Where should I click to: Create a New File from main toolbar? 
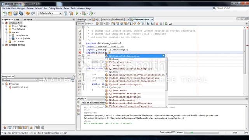(x=5, y=14)
